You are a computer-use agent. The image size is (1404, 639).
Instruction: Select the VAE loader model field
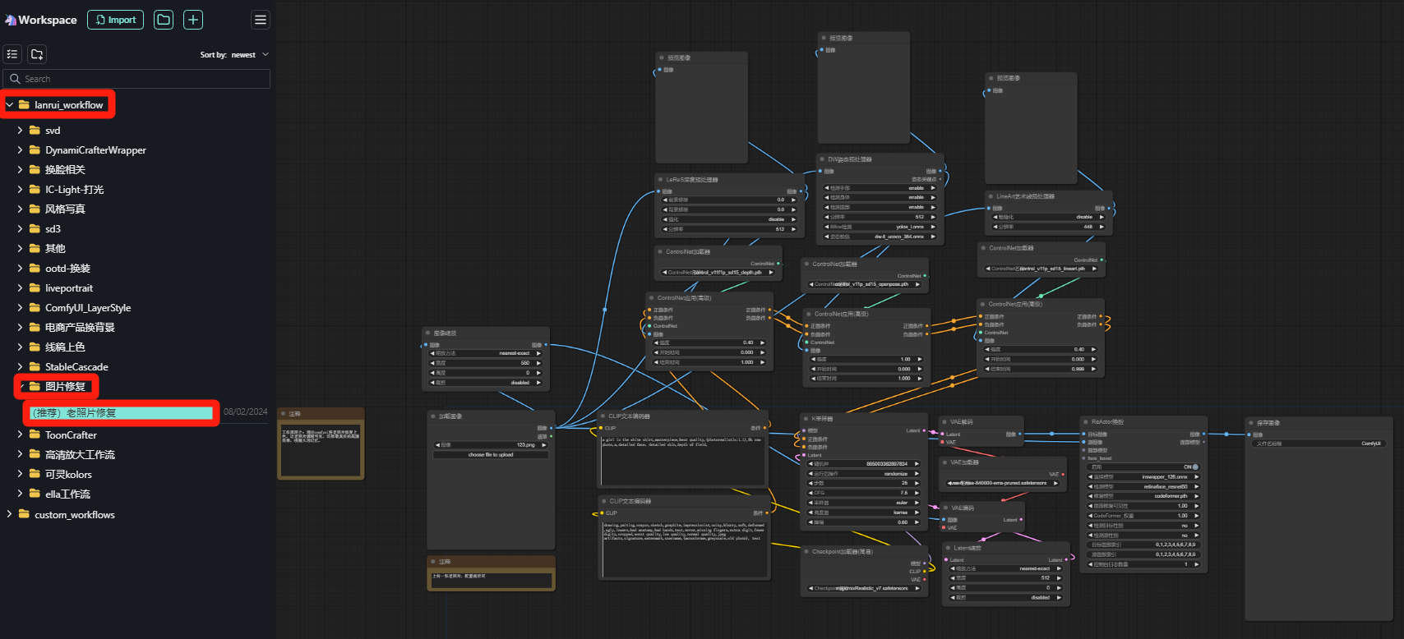(x=1003, y=483)
